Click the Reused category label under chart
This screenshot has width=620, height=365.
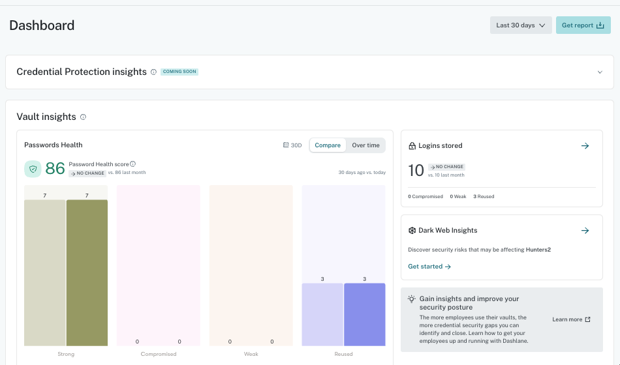(343, 355)
